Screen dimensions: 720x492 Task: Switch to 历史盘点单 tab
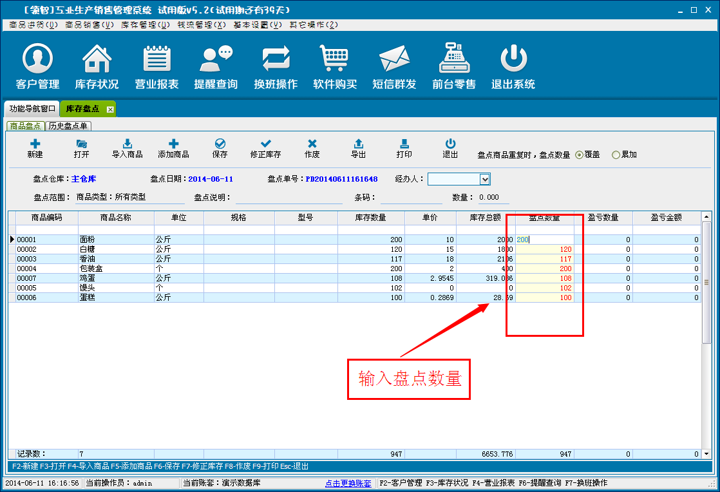tap(68, 126)
